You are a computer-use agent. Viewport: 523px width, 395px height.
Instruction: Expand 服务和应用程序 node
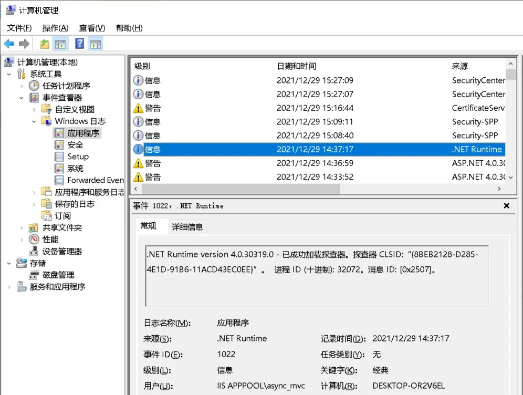point(9,287)
